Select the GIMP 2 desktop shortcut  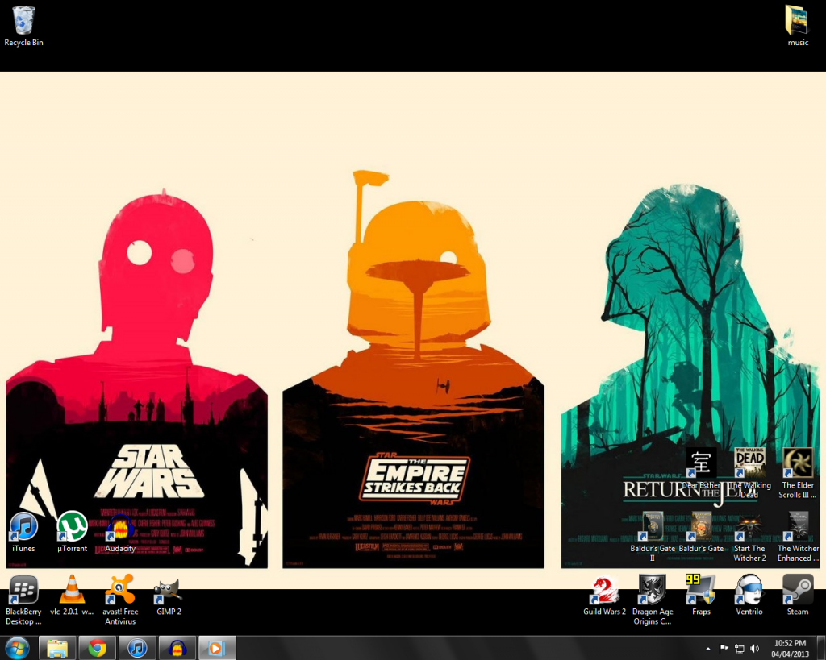[x=168, y=591]
